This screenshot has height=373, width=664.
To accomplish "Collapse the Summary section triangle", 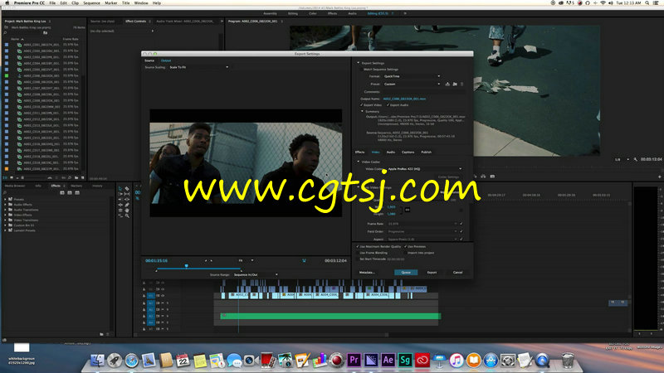I will (x=363, y=112).
